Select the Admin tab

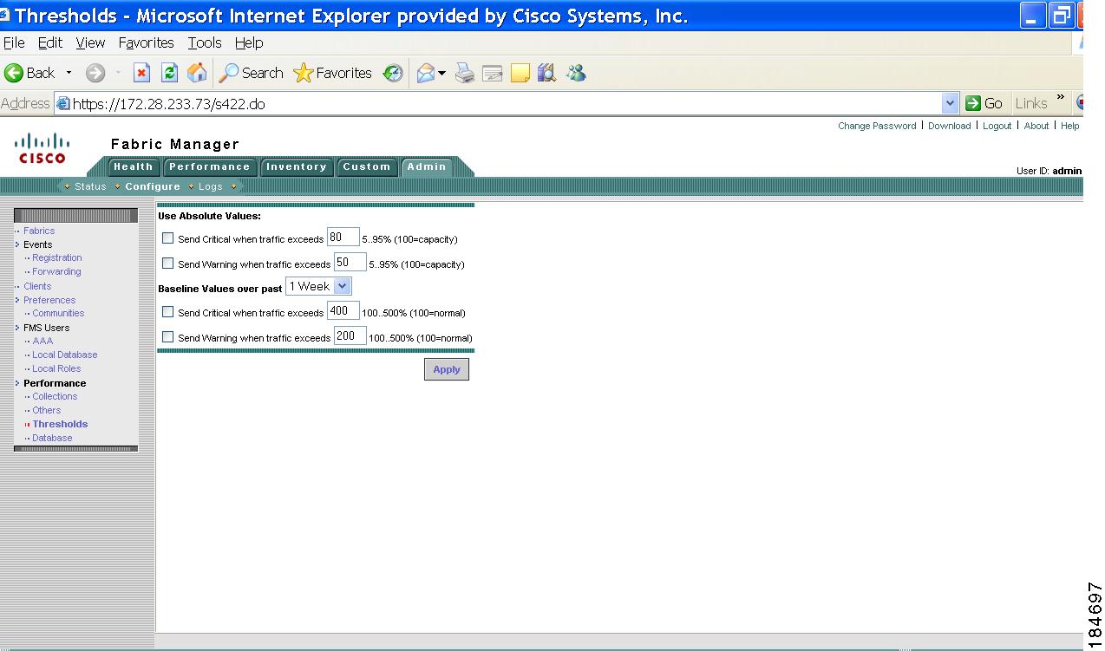click(x=426, y=167)
